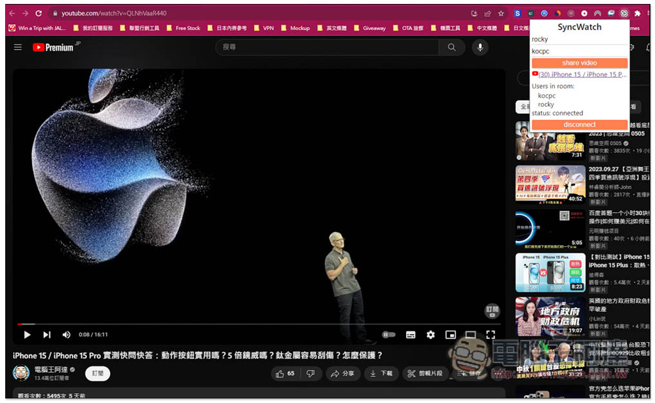The height and width of the screenshot is (403, 655).
Task: Enter fullscreen mode
Action: coord(491,335)
